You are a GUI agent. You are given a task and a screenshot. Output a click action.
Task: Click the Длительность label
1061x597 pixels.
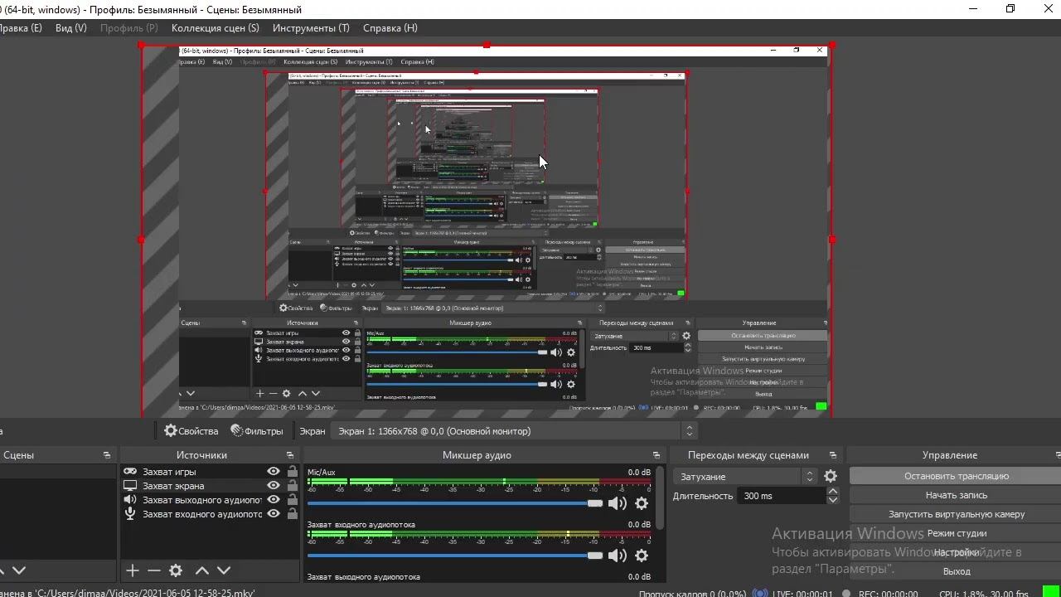point(703,496)
